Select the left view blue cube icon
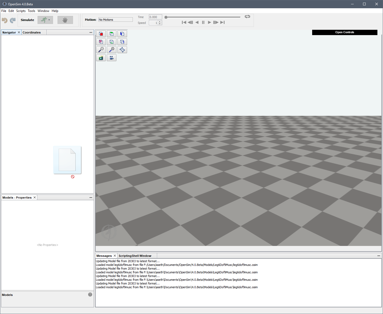 point(122,34)
